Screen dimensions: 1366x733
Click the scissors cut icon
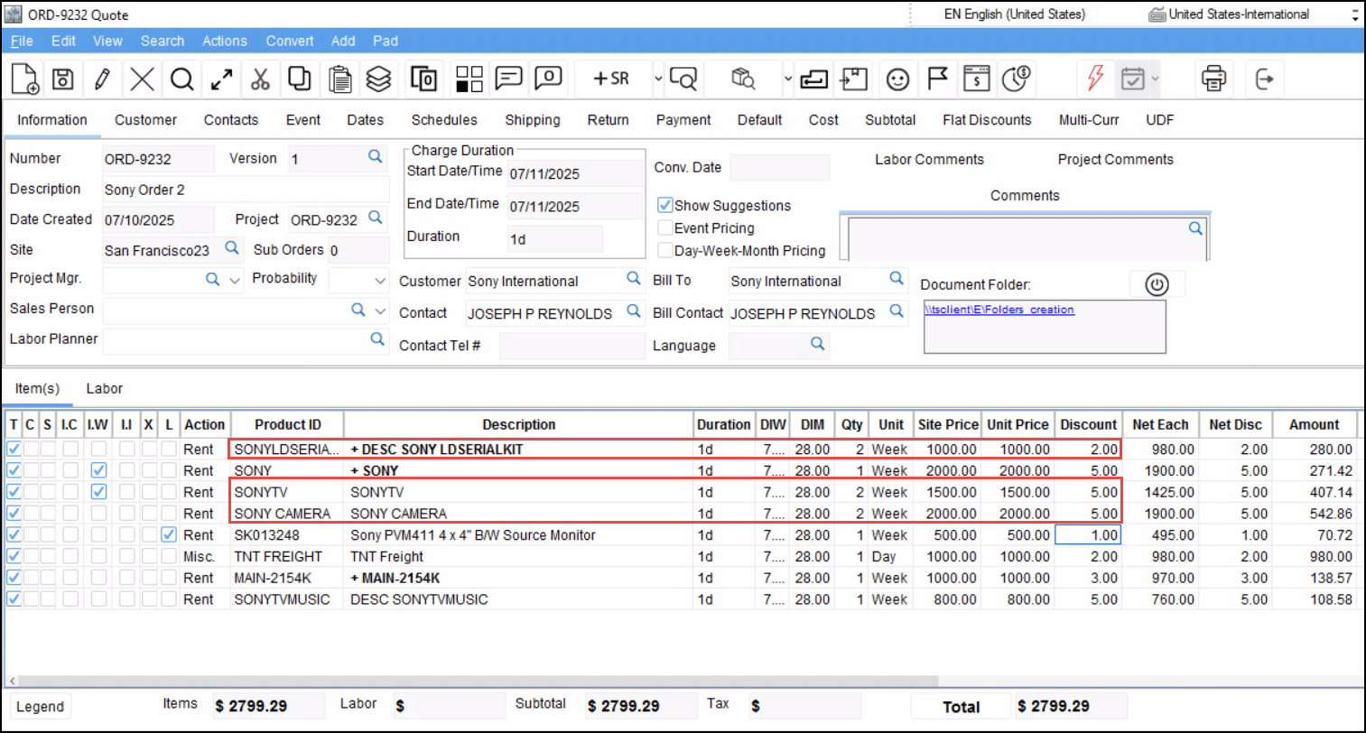click(x=260, y=79)
